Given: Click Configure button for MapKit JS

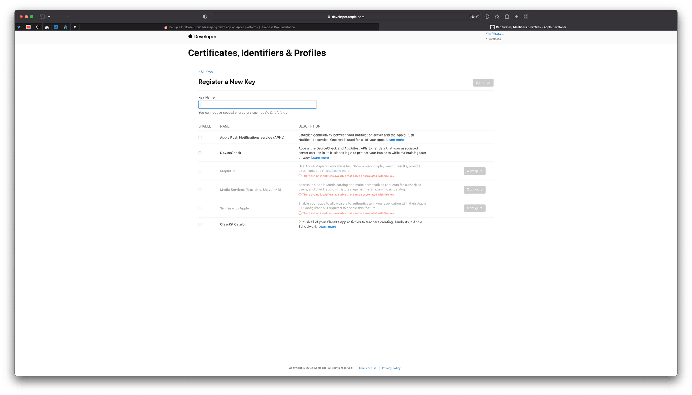Looking at the screenshot, I should 474,170.
